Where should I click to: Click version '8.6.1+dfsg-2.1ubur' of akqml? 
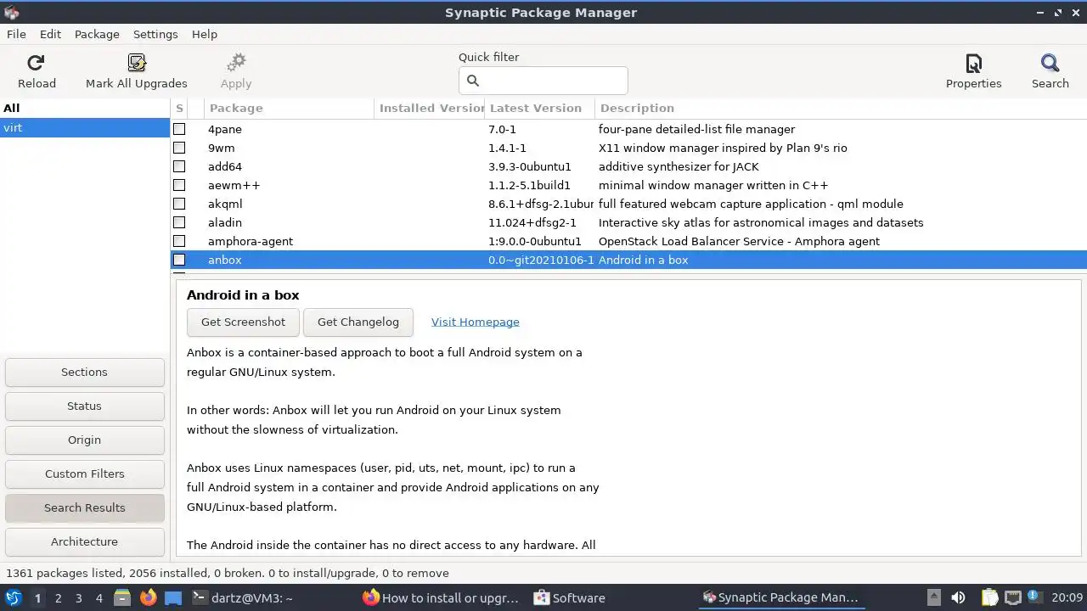[x=541, y=204]
